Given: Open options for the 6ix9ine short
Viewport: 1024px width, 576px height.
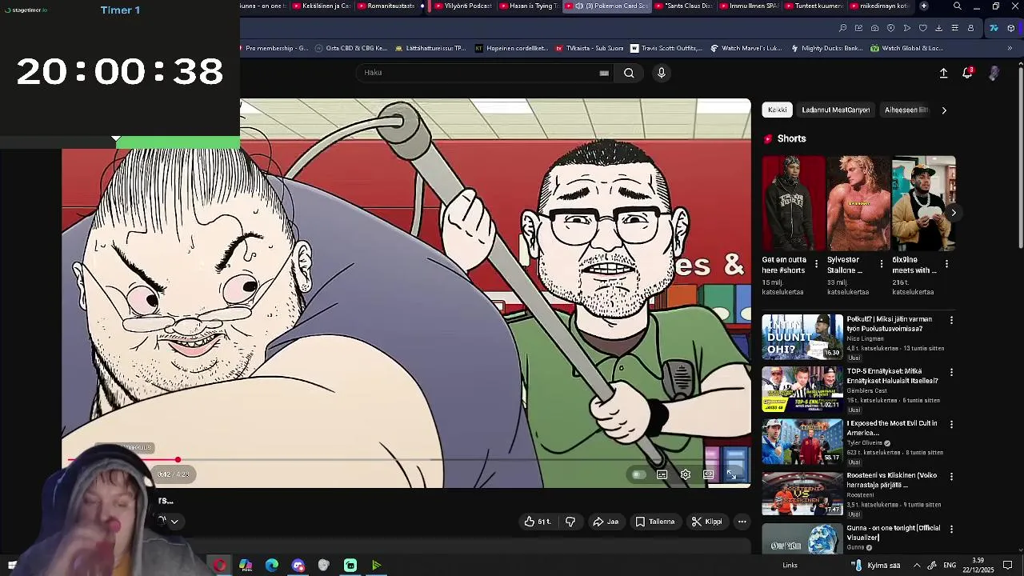Looking at the screenshot, I should pos(946,264).
